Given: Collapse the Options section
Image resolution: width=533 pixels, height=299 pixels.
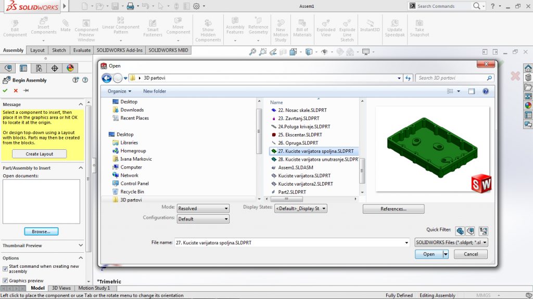Looking at the screenshot, I should (x=81, y=258).
